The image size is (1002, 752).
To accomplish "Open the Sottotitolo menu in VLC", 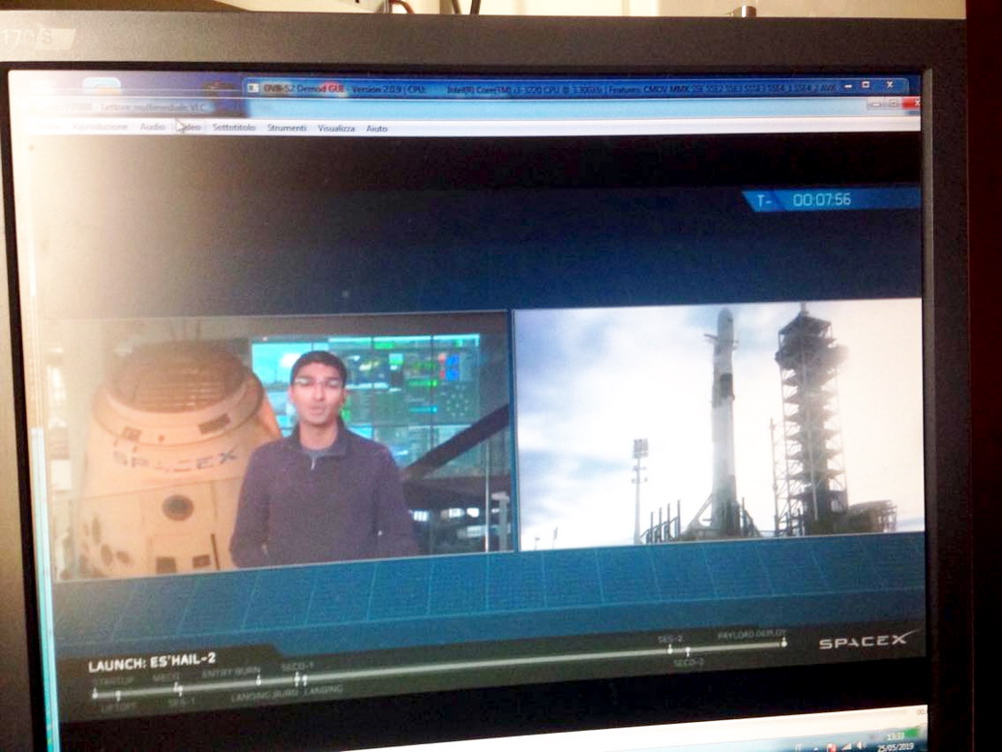I will [x=234, y=127].
